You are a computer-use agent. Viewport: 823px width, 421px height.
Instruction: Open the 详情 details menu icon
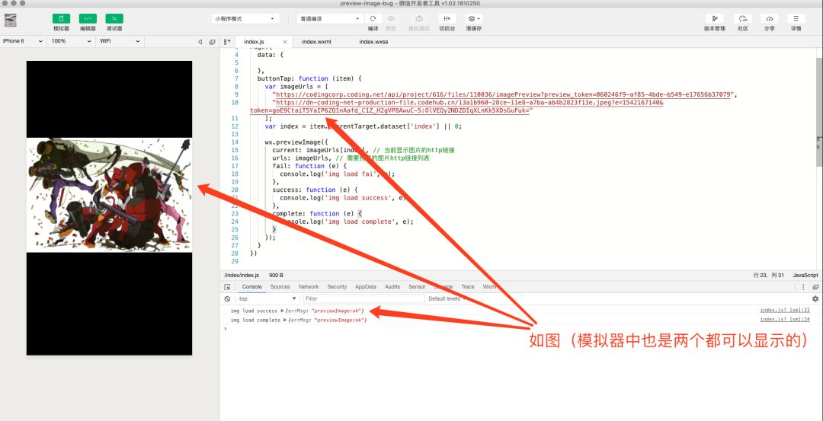(x=796, y=18)
